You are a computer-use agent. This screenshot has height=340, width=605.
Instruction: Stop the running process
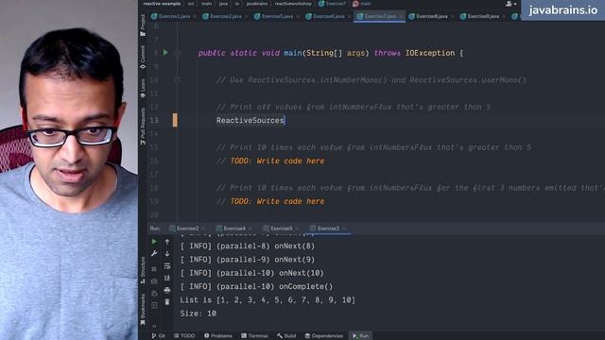(154, 268)
